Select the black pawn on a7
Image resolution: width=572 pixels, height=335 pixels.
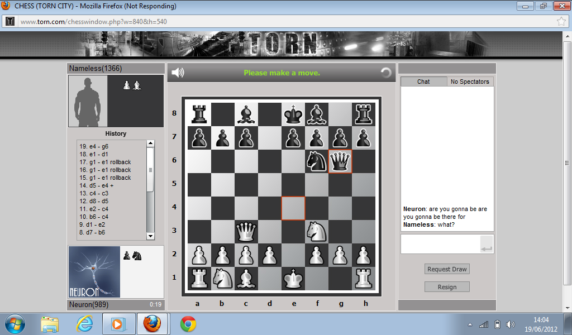[x=199, y=138]
